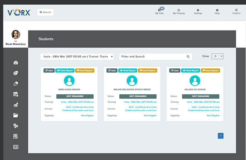Screen dimensions: 246x160
Task: Open Nimo Aden Abshir training link
Action: (77, 102)
